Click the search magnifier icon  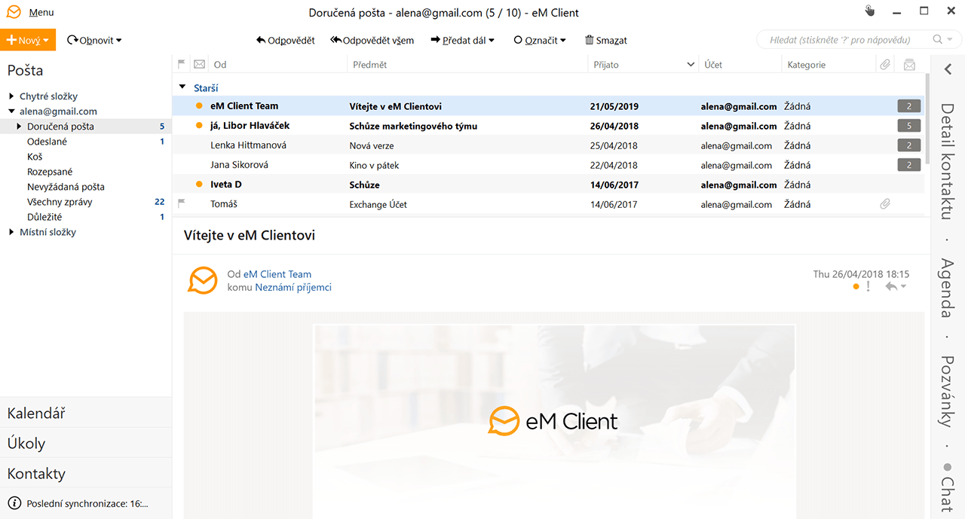(x=937, y=40)
